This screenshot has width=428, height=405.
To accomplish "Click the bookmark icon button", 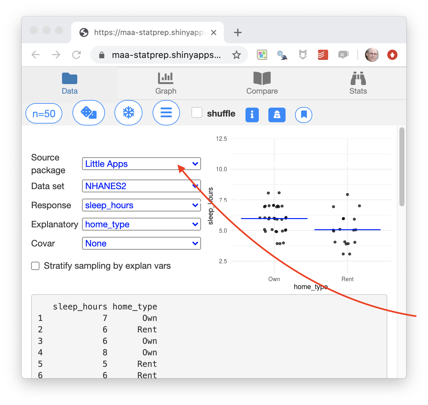I will click(304, 115).
